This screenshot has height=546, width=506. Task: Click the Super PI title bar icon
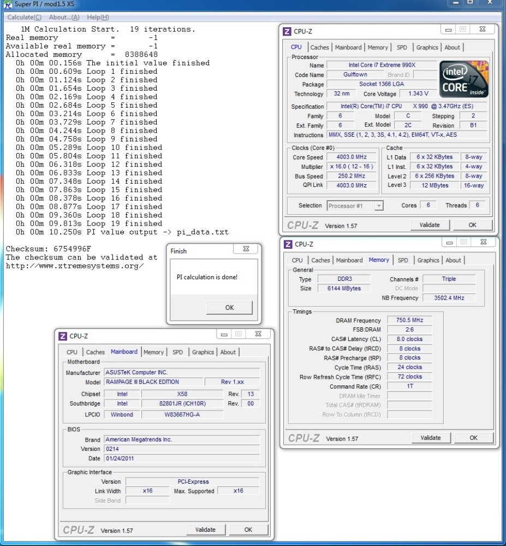click(x=8, y=4)
